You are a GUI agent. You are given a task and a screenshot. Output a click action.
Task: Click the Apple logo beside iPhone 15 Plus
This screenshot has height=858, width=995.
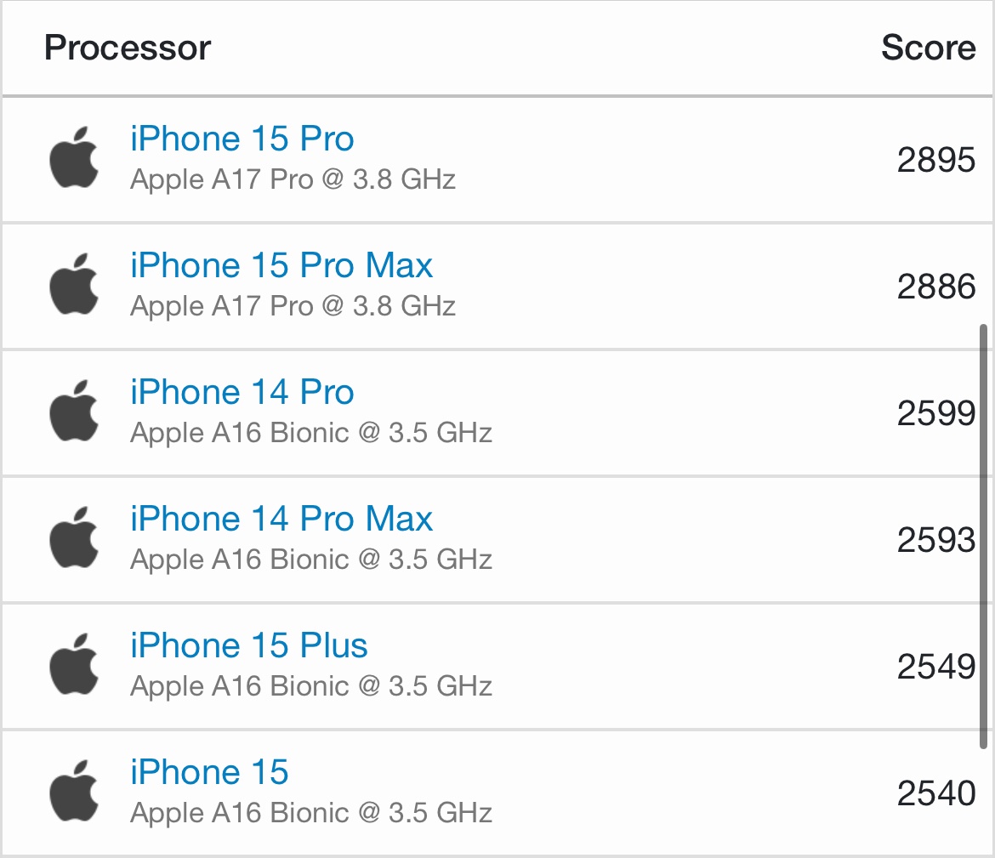coord(74,665)
